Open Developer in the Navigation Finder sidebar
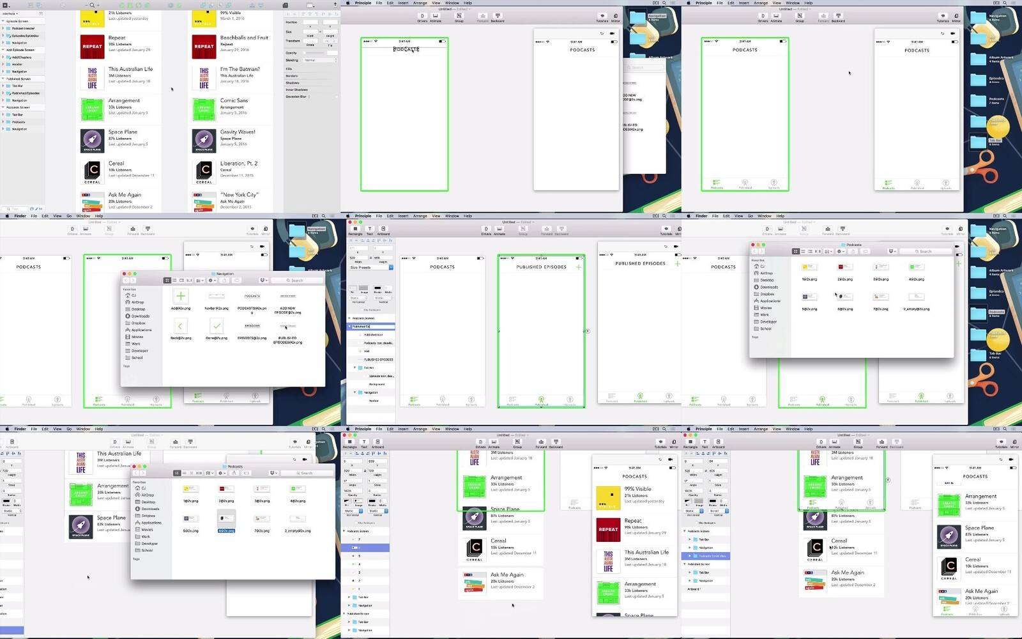The image size is (1022, 639). [140, 351]
